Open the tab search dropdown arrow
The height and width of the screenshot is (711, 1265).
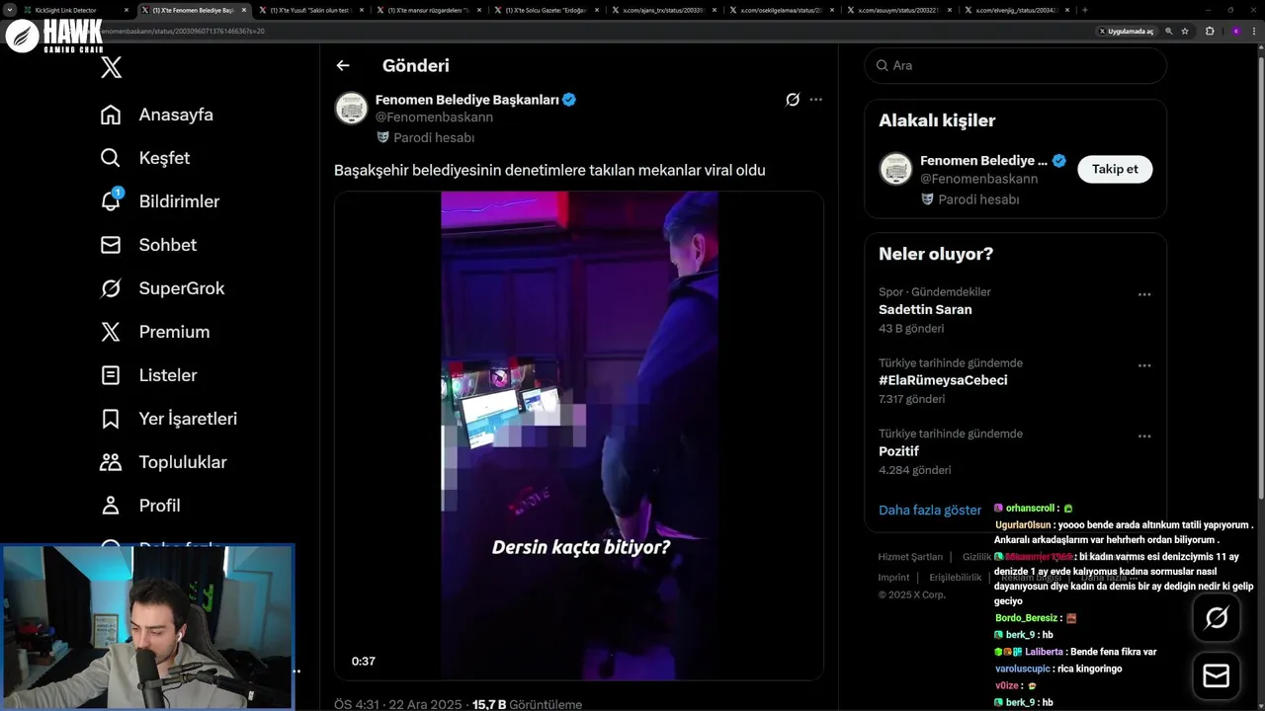click(10, 10)
